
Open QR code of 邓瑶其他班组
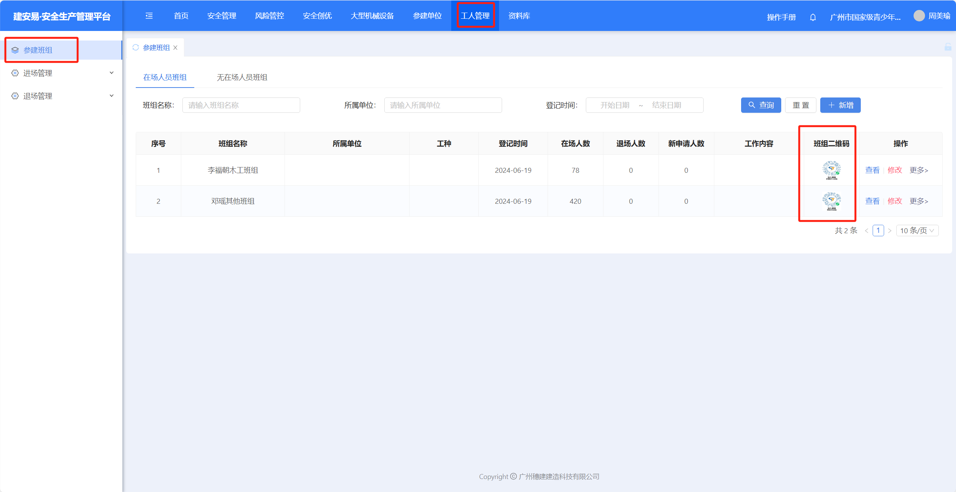pos(831,201)
